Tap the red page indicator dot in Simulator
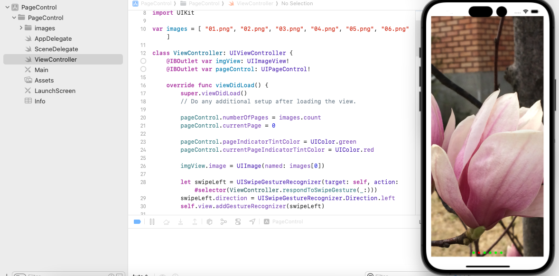The height and width of the screenshot is (276, 559). click(479, 253)
